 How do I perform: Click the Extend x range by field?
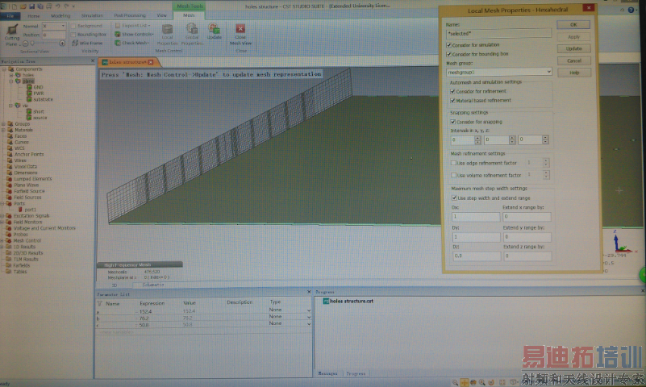pos(527,217)
